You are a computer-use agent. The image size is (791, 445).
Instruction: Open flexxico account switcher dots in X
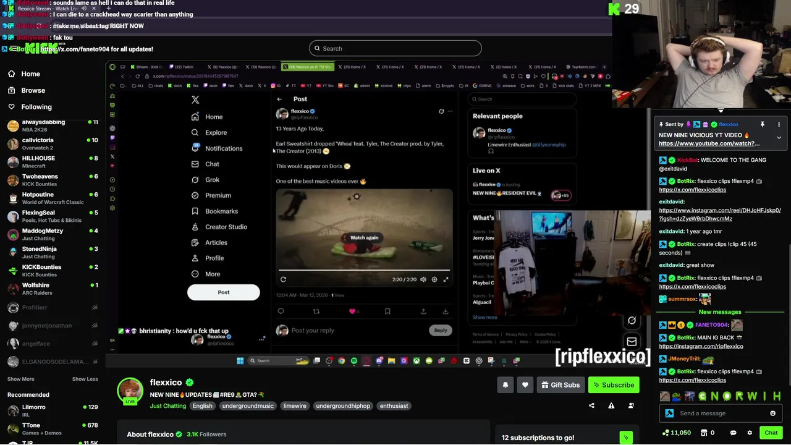coord(262,339)
